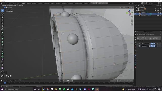The height and width of the screenshot is (91, 162).
Task: Expand Sphere.001 object in outliner
Action: (x=138, y=16)
